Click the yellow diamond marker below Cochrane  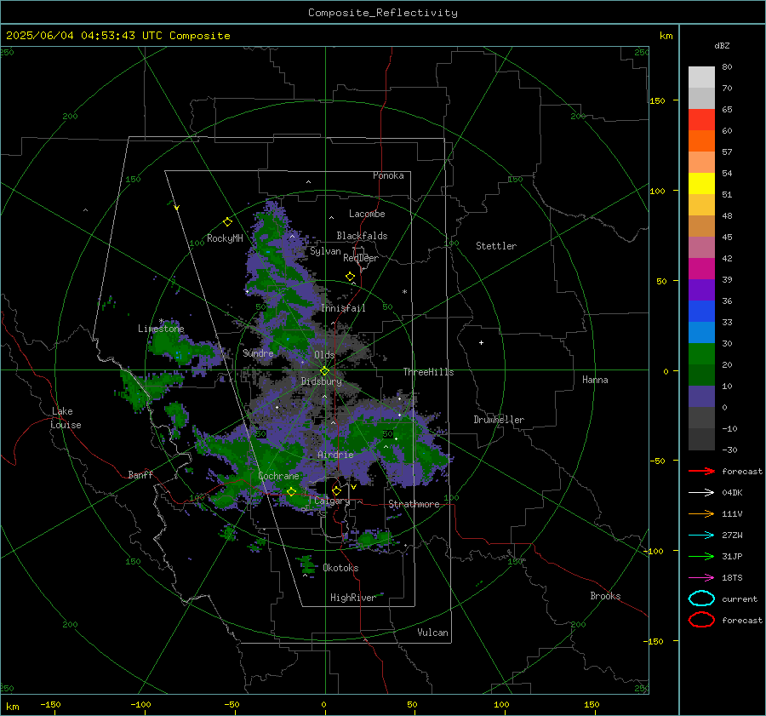tap(291, 492)
